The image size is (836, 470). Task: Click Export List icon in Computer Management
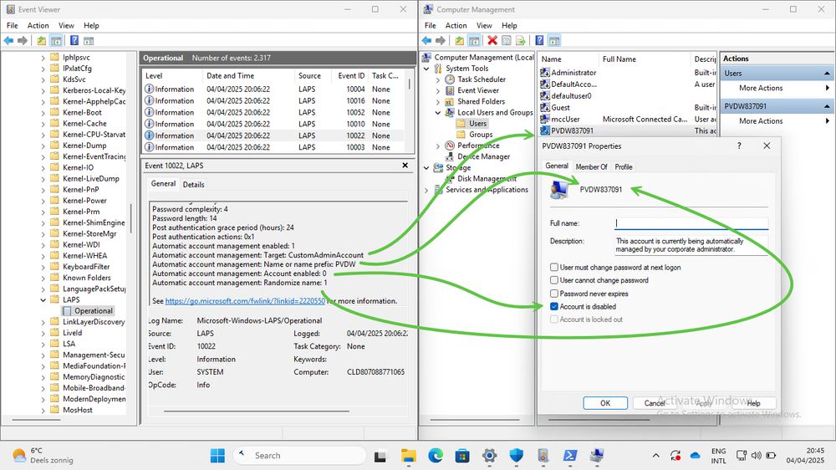pyautogui.click(x=521, y=40)
